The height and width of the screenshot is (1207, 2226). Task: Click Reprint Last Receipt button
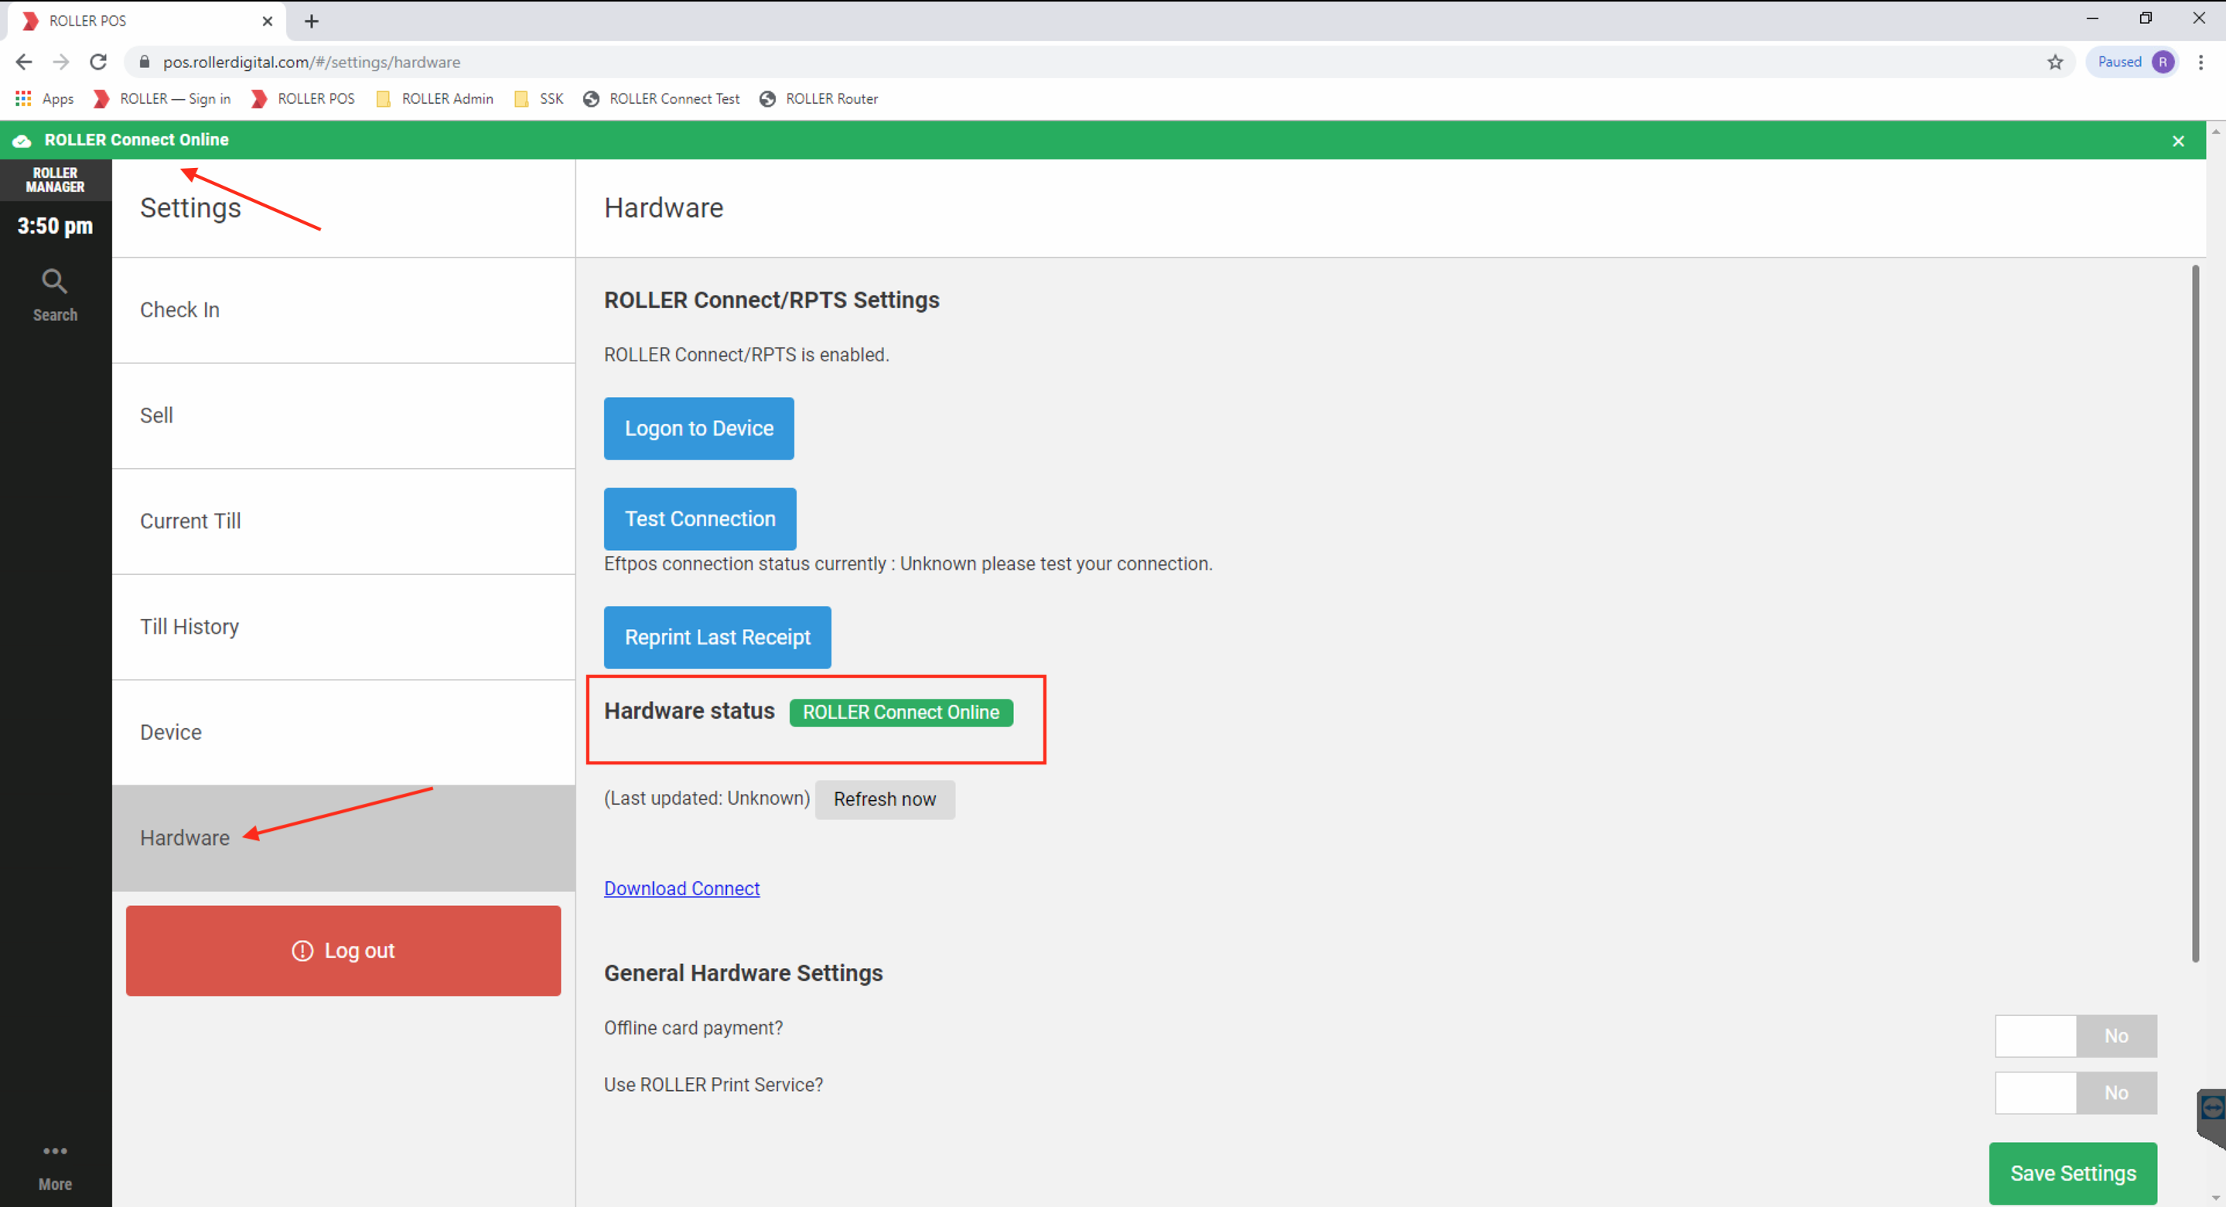point(717,638)
